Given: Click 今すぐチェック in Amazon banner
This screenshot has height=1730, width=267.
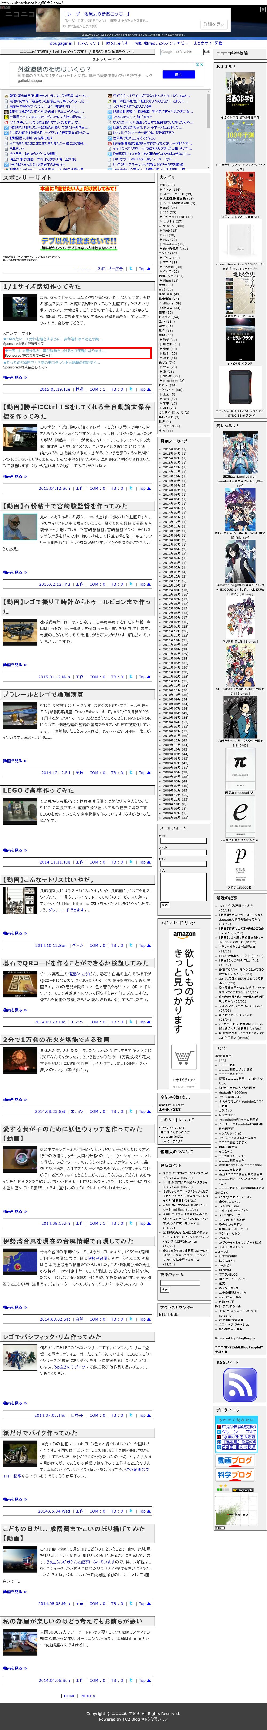Looking at the screenshot, I should pyautogui.click(x=185, y=1080).
